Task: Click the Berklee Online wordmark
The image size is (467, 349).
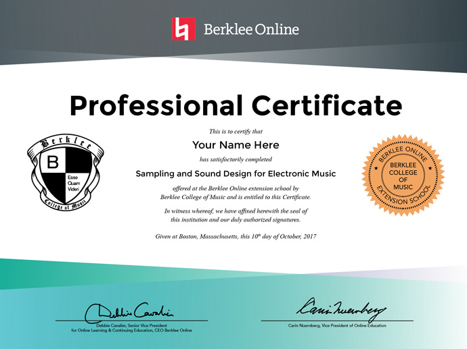Action: pos(251,30)
